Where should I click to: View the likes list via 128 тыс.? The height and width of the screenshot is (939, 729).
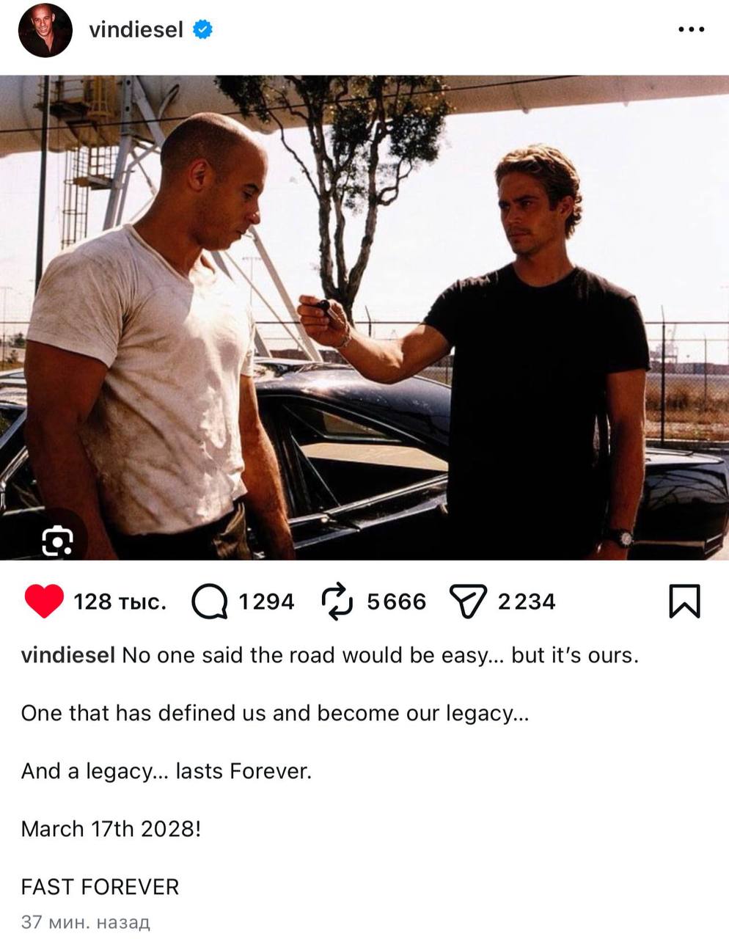tap(120, 602)
